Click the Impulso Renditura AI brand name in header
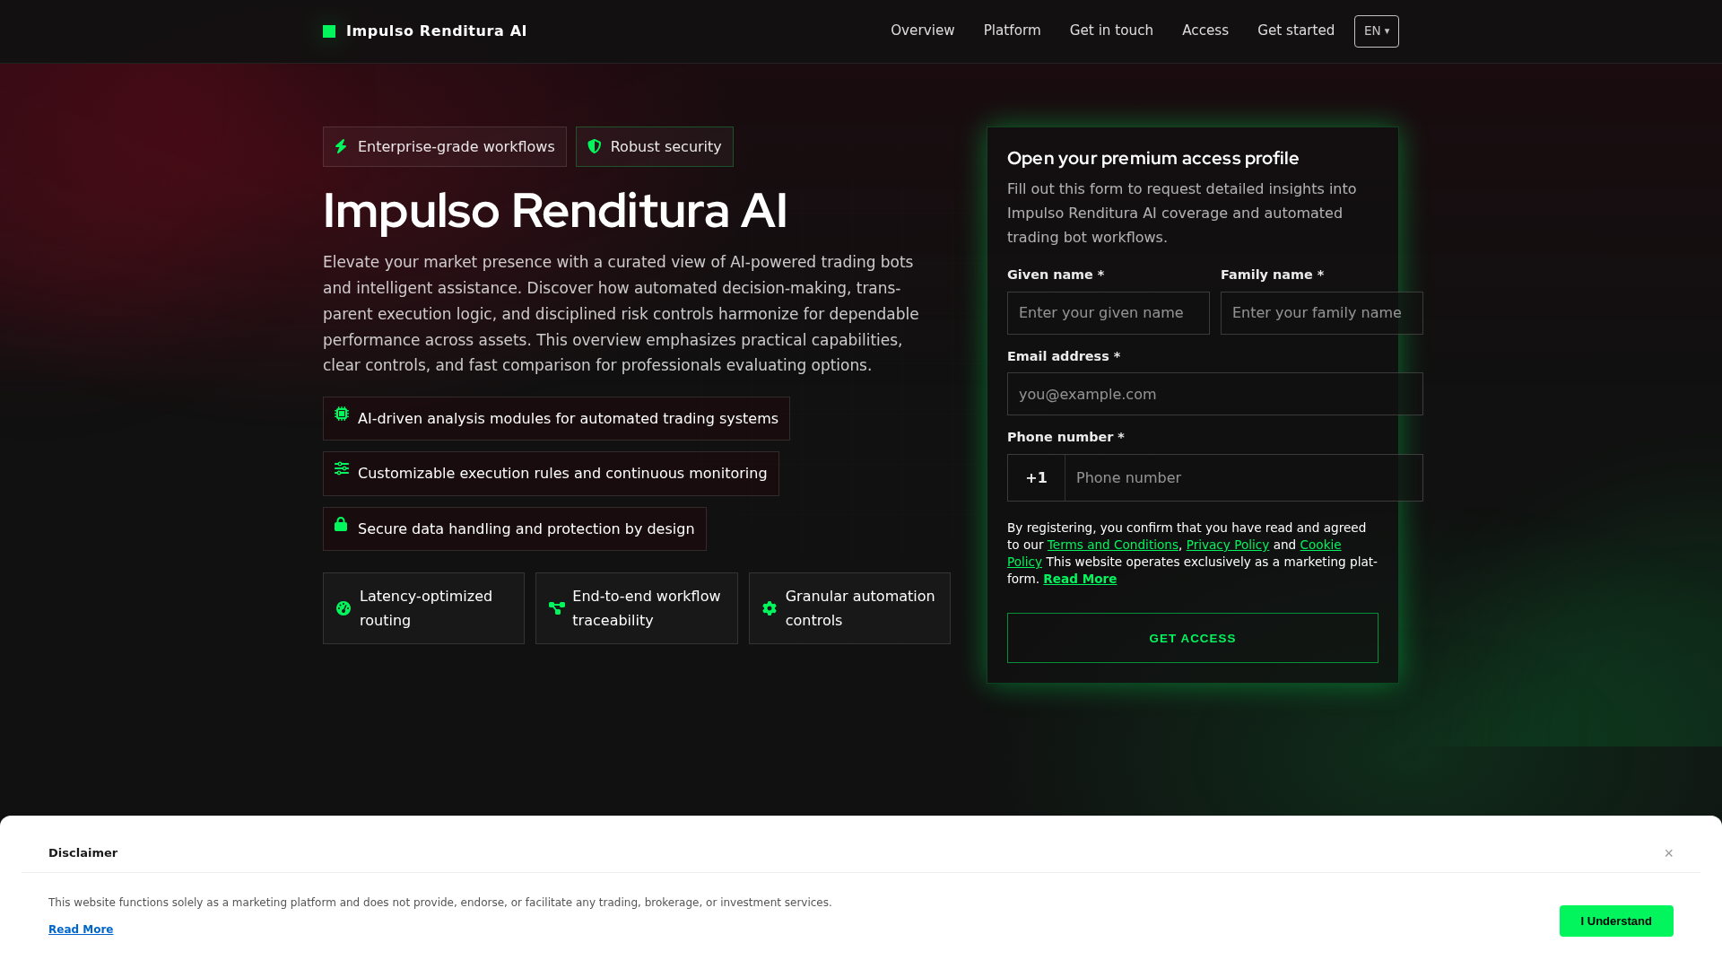Image resolution: width=1722 pixels, height=969 pixels. pyautogui.click(x=437, y=31)
